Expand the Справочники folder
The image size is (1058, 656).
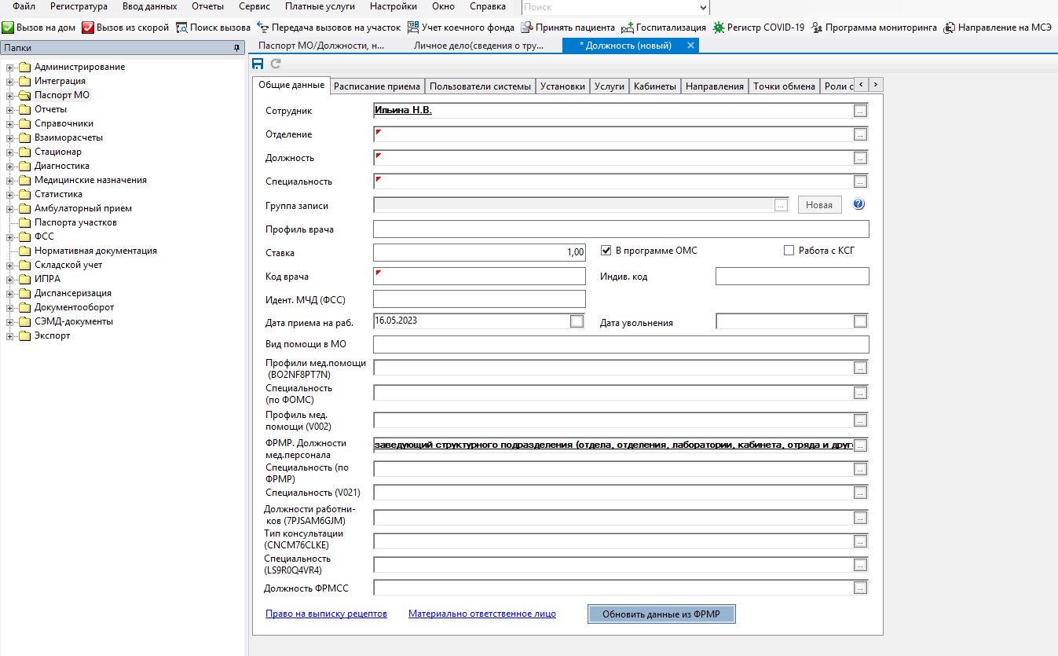point(10,123)
